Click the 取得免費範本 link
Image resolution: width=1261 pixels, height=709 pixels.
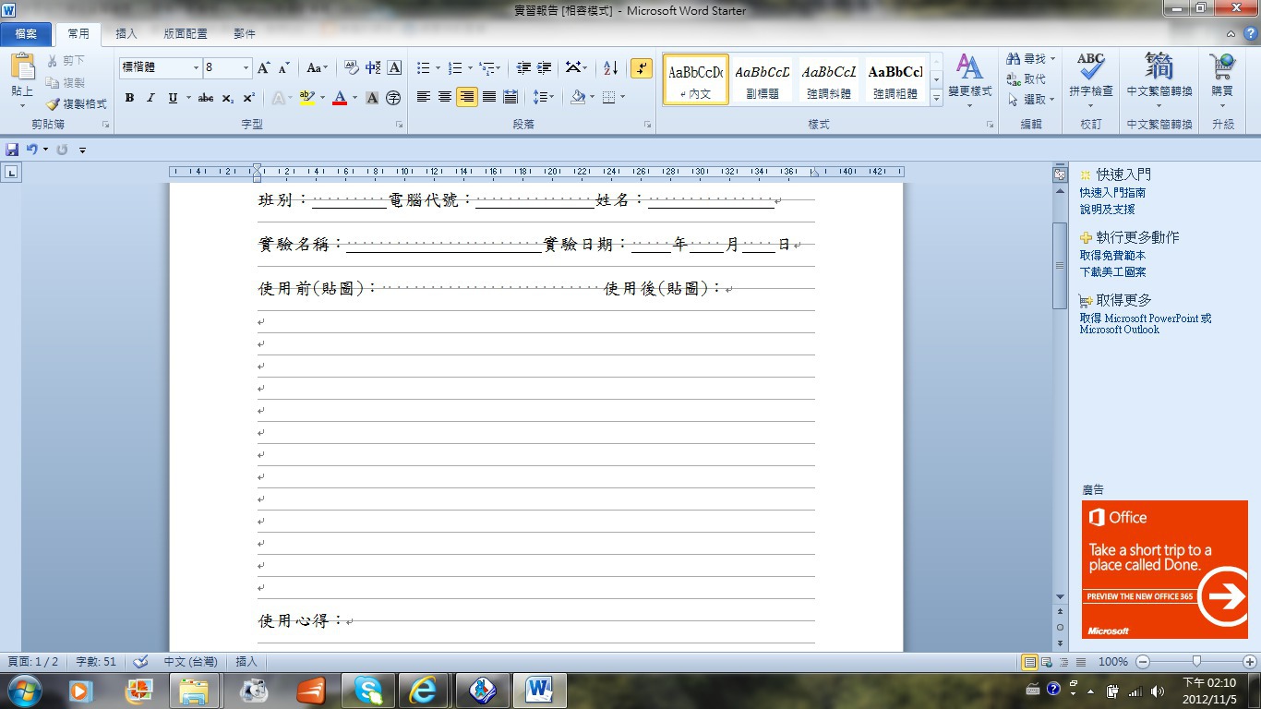(1112, 256)
